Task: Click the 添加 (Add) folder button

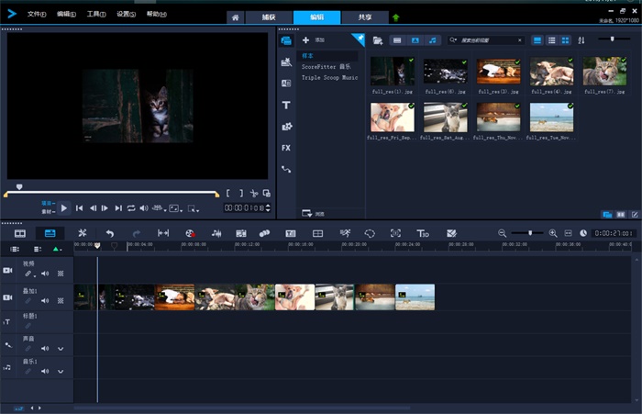Action: 314,40
